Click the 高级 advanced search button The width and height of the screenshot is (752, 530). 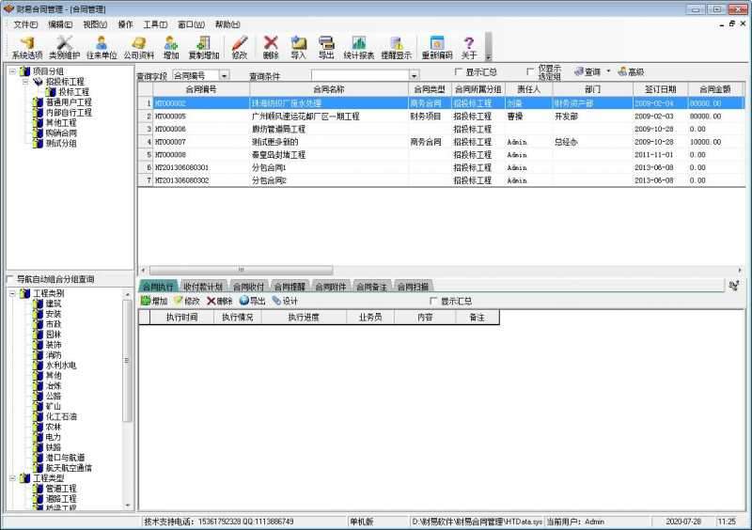[x=631, y=71]
